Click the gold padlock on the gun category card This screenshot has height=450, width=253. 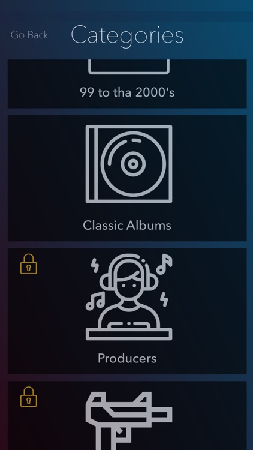click(29, 397)
